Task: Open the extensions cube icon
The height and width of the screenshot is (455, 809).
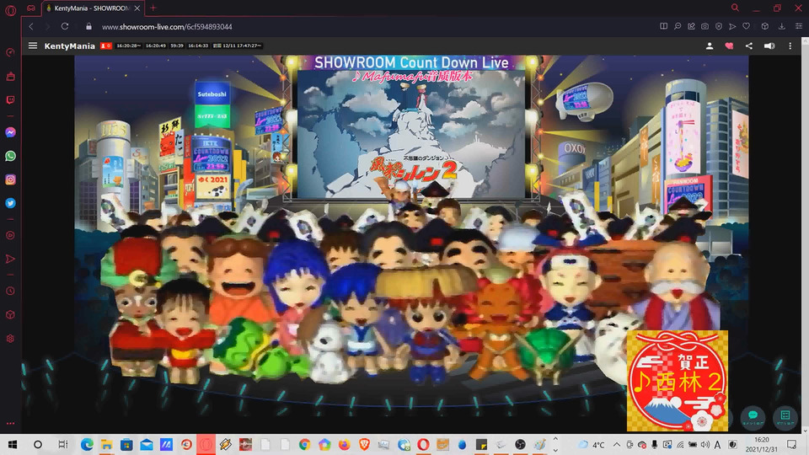Action: click(765, 26)
